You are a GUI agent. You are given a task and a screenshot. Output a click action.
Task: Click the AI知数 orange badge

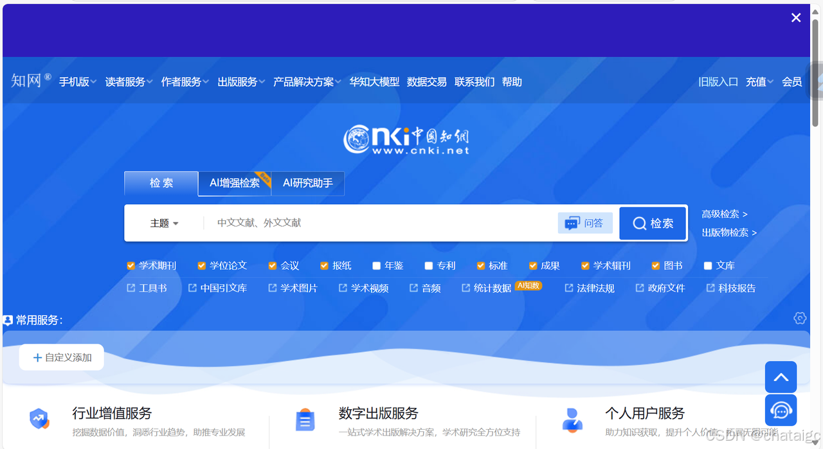(529, 286)
